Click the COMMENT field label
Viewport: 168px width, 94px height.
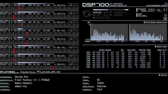pyautogui.click(x=5, y=90)
